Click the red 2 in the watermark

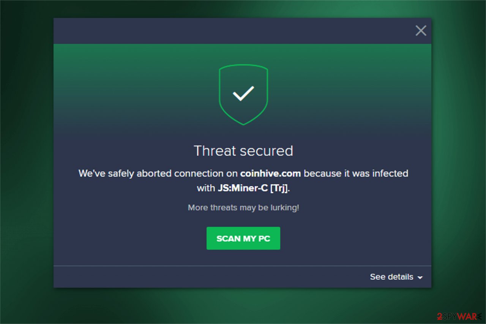pyautogui.click(x=439, y=316)
